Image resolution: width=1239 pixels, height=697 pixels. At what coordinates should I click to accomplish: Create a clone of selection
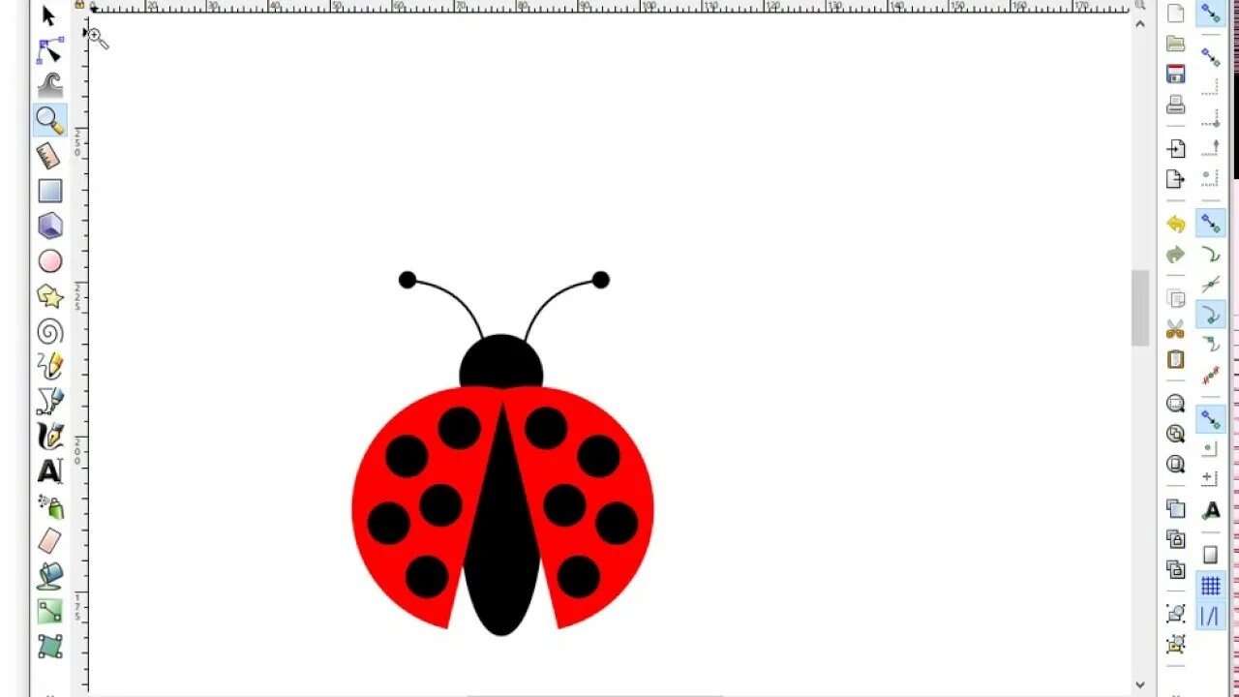pyautogui.click(x=1176, y=539)
